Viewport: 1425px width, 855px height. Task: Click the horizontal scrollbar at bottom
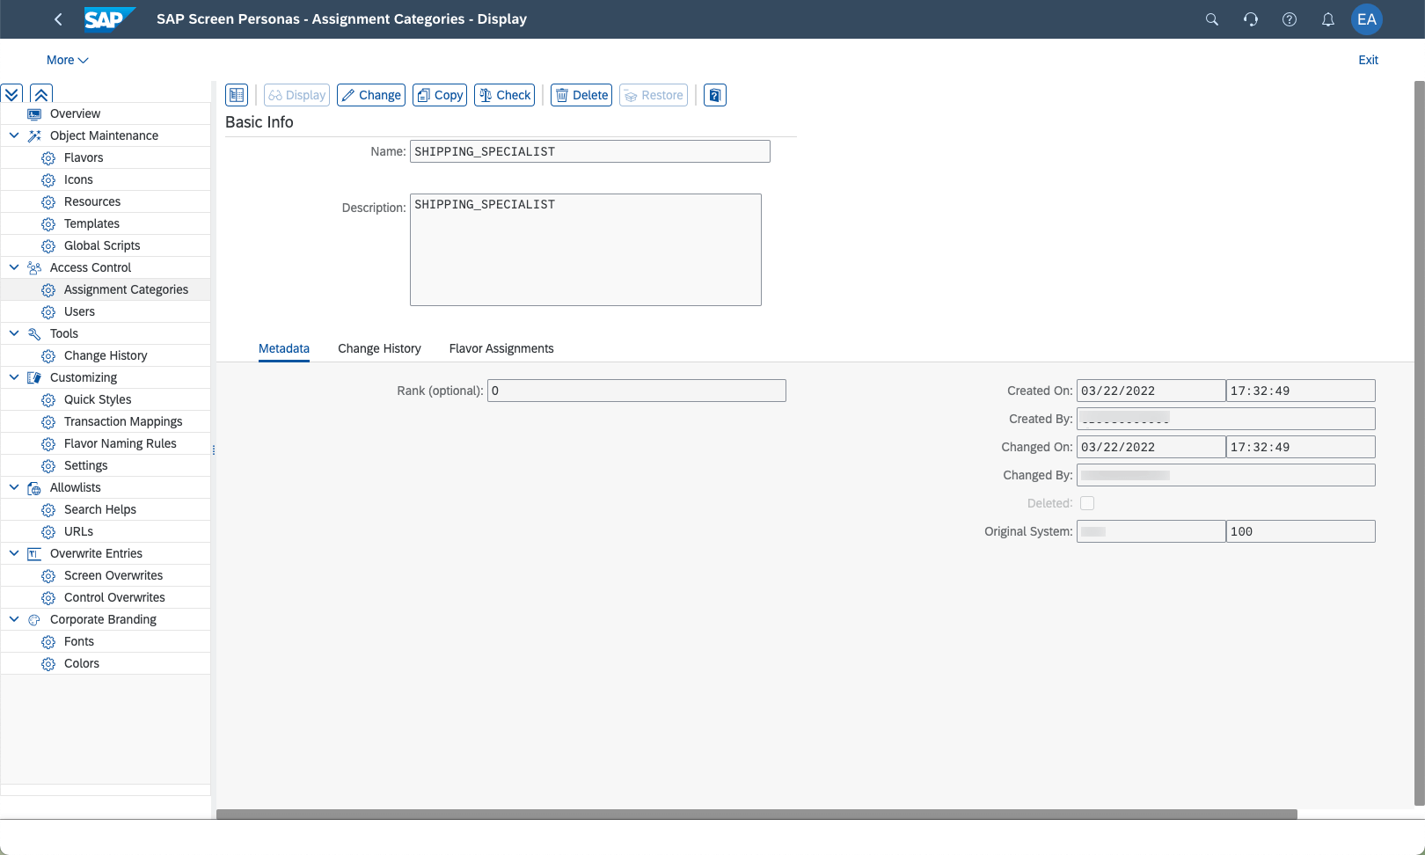tap(756, 815)
